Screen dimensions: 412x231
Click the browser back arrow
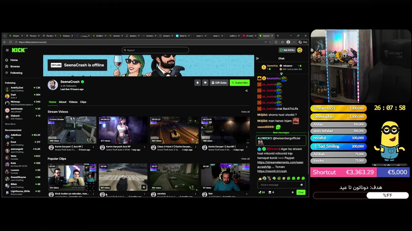point(5,42)
